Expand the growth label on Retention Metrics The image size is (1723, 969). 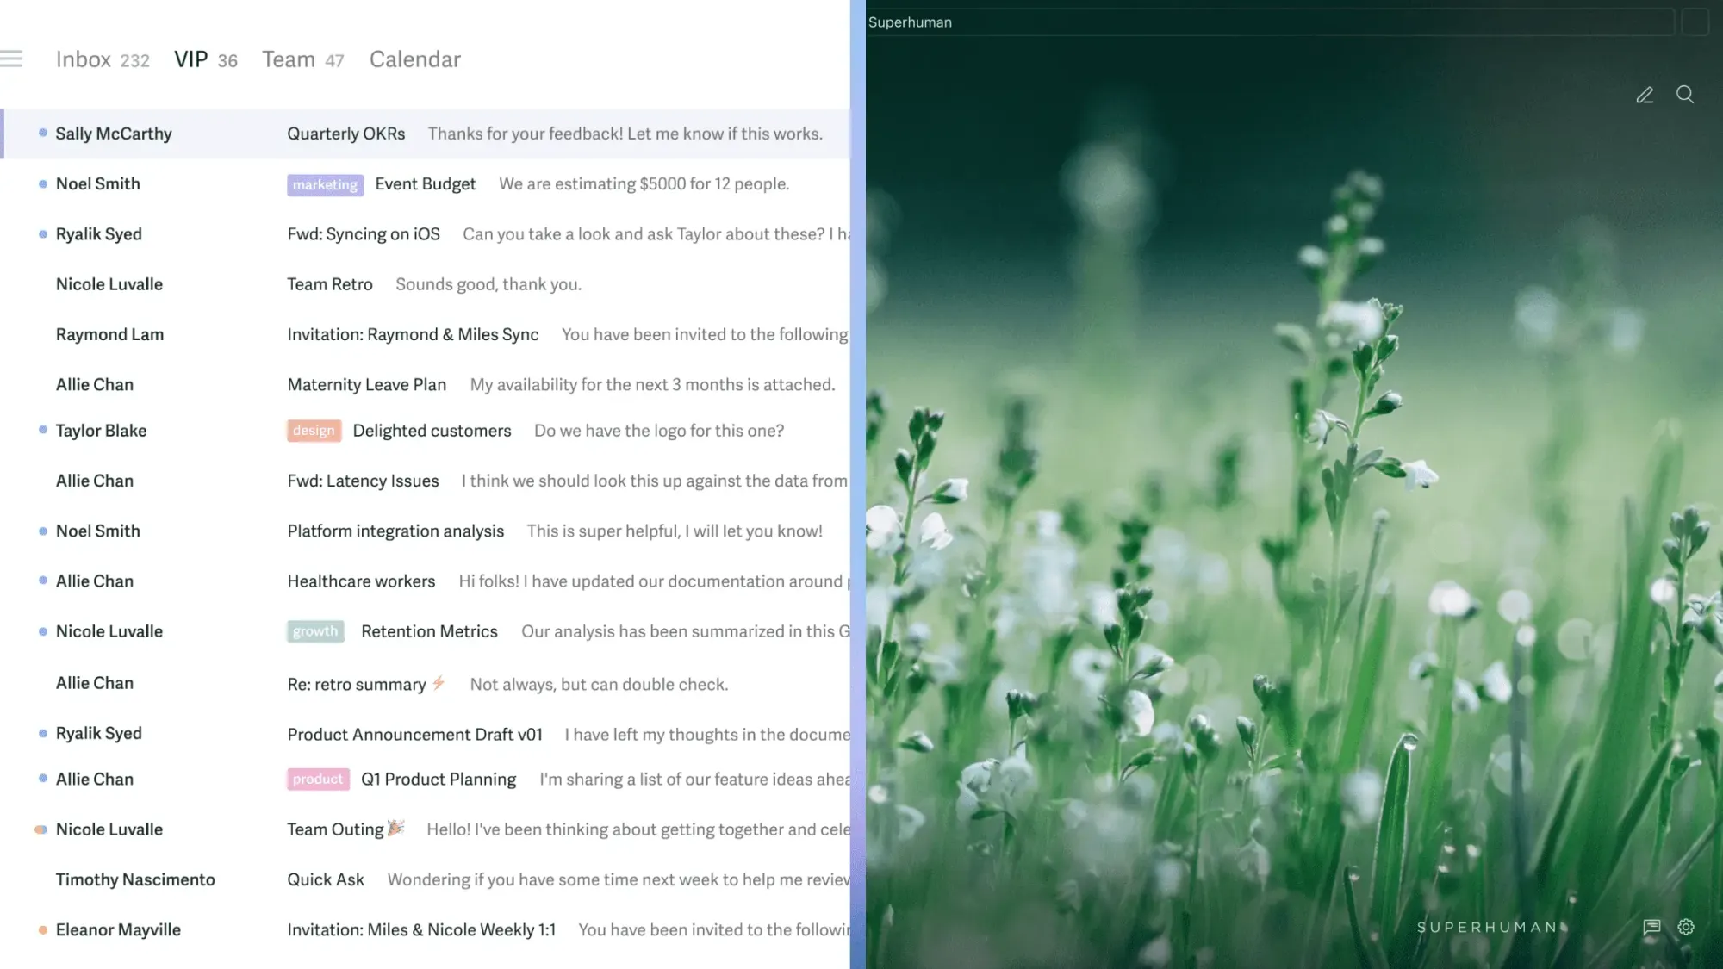tap(313, 630)
